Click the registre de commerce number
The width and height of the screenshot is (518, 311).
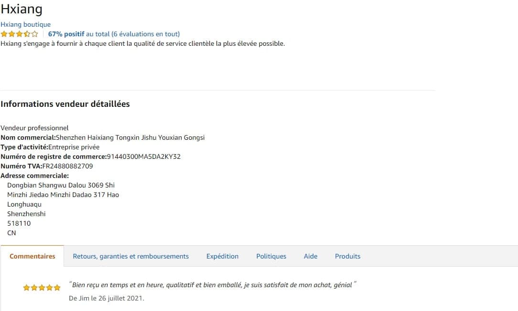[144, 156]
